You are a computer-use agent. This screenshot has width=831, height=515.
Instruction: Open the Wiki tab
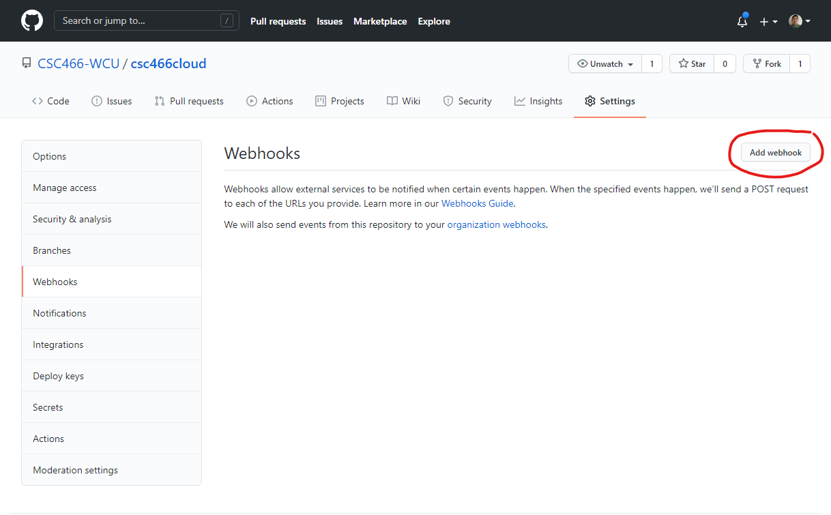(x=403, y=101)
